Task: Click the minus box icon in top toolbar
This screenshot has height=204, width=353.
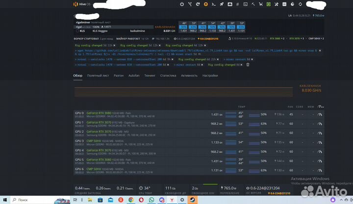Action: tap(284, 4)
